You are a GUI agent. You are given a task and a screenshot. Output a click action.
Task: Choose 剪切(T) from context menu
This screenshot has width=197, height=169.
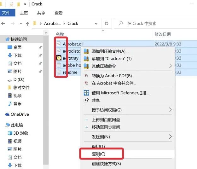click(x=128, y=146)
